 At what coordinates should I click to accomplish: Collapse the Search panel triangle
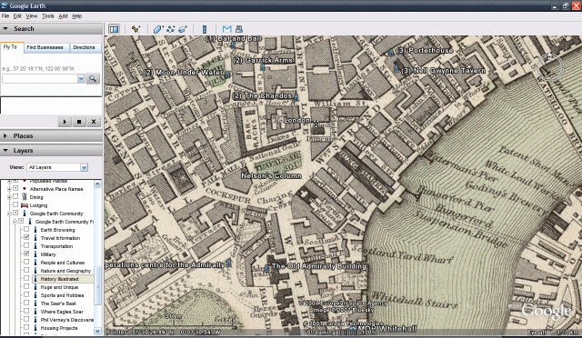(x=5, y=28)
